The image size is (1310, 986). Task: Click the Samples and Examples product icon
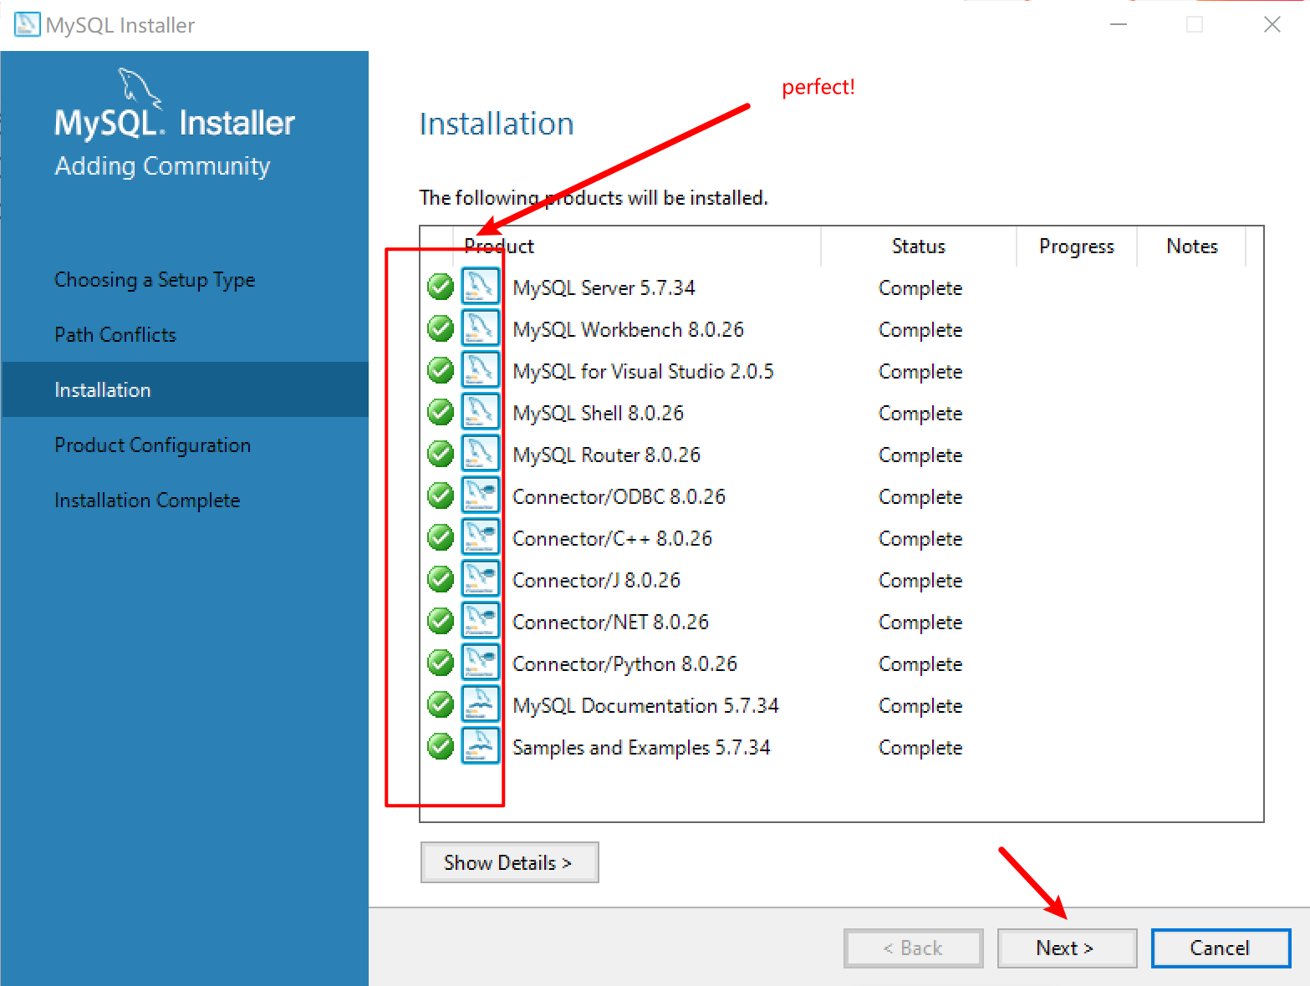pyautogui.click(x=481, y=746)
